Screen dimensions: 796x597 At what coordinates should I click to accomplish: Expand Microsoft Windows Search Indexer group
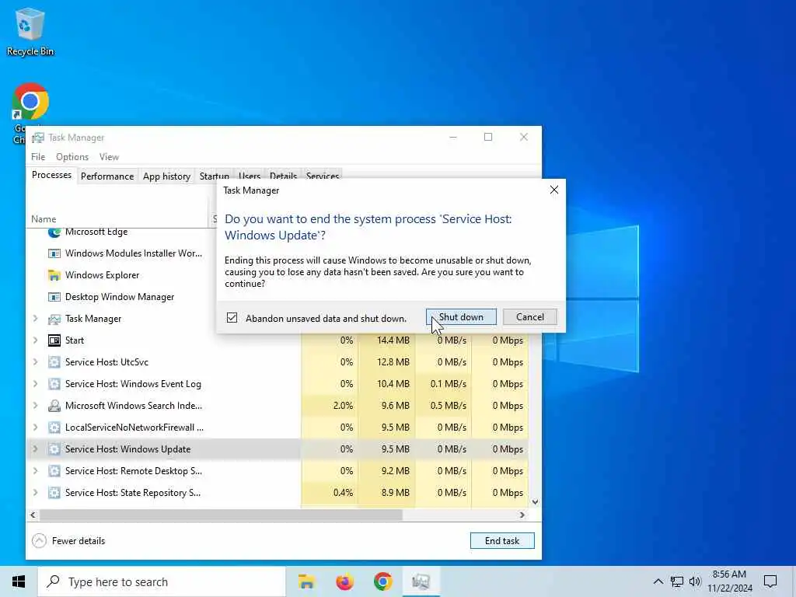coord(35,406)
